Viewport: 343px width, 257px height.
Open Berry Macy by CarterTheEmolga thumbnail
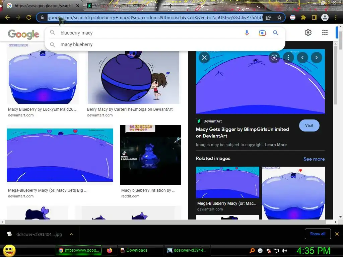pos(133,77)
